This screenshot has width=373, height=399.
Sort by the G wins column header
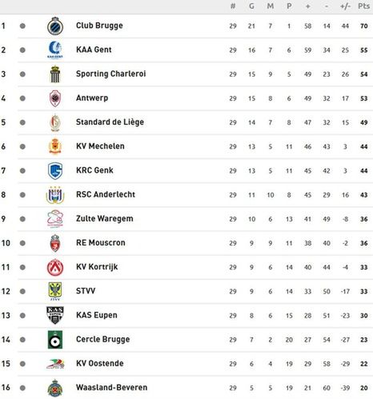tap(251, 6)
